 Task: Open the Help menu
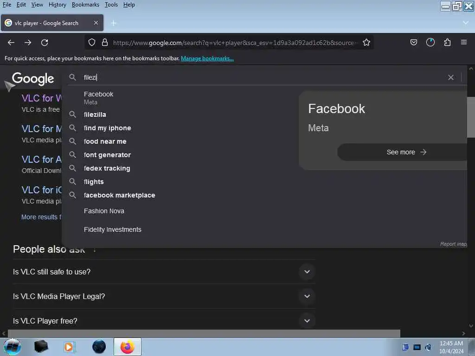click(129, 5)
